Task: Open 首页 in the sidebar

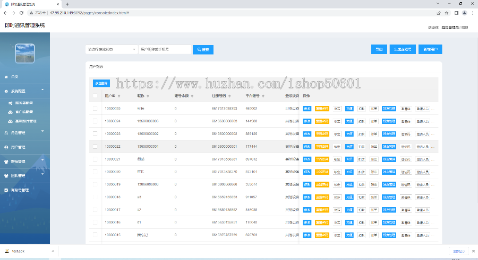Action: click(x=15, y=77)
